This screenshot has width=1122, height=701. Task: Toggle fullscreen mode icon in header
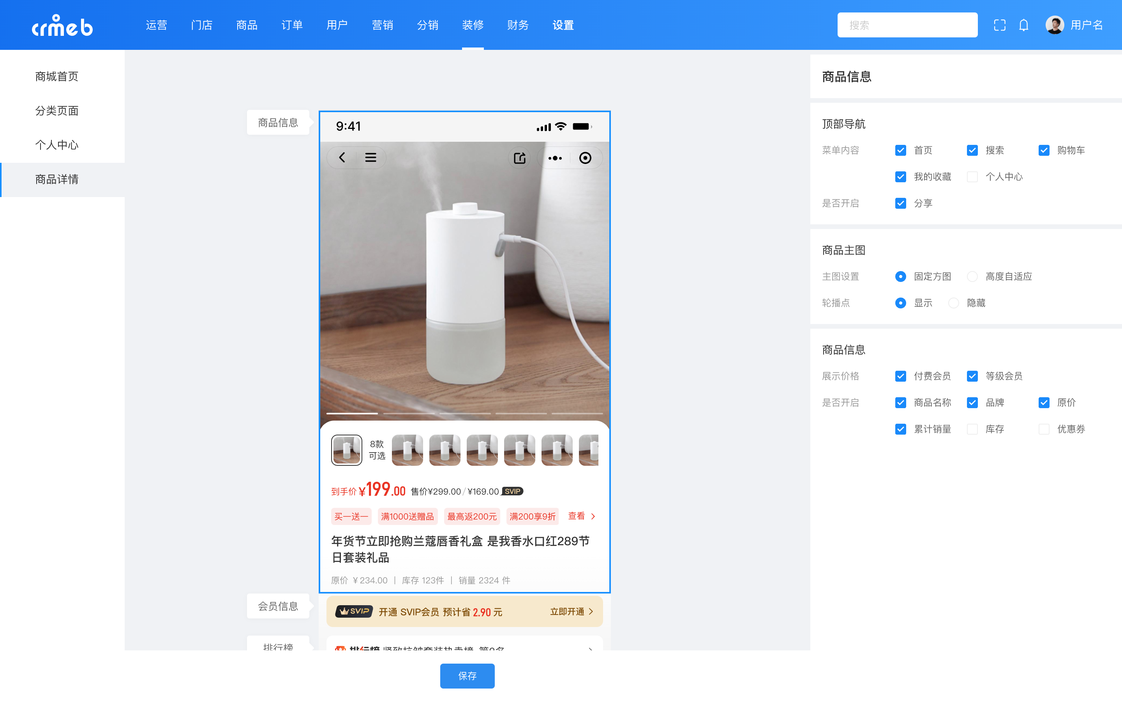1000,25
